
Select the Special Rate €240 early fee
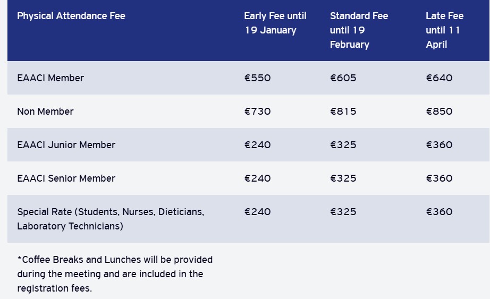click(x=258, y=212)
